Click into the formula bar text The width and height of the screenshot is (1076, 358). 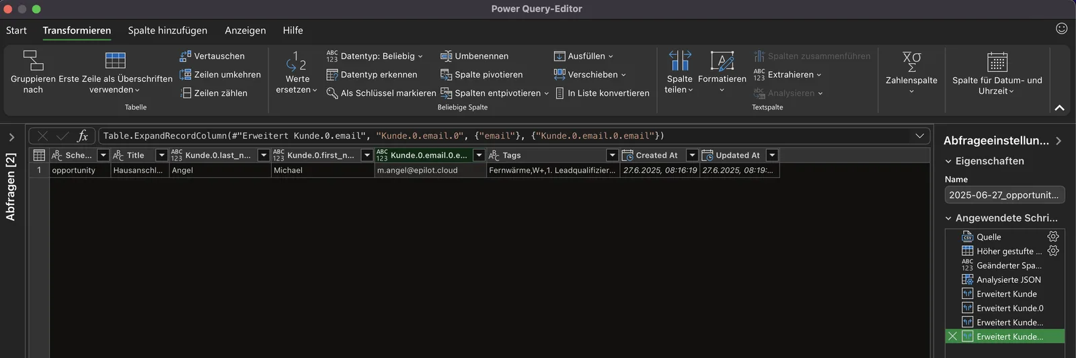coord(383,136)
